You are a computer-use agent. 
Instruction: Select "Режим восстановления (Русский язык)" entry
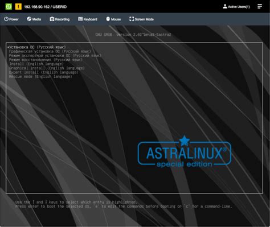46,60
